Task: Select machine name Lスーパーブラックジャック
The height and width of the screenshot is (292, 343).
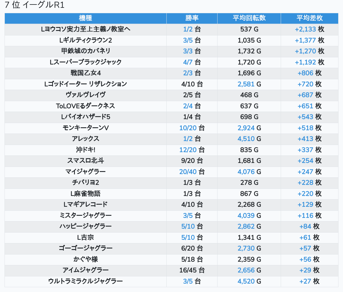Action: point(85,62)
